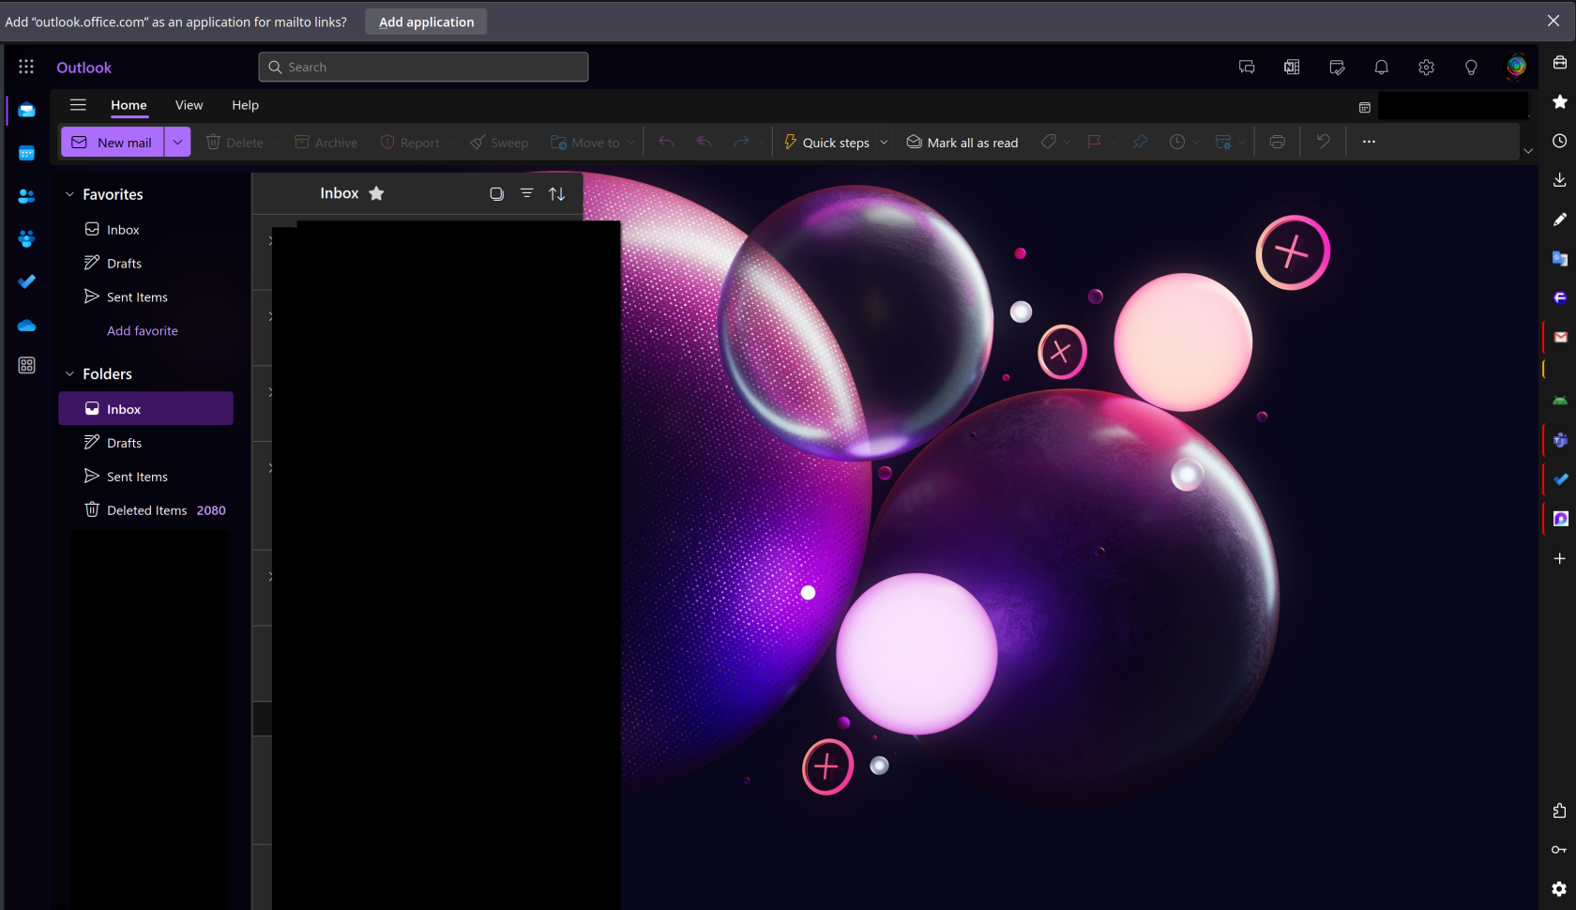Dismiss the mailto links prompt bar
Image resolution: width=1576 pixels, height=910 pixels.
click(1553, 21)
